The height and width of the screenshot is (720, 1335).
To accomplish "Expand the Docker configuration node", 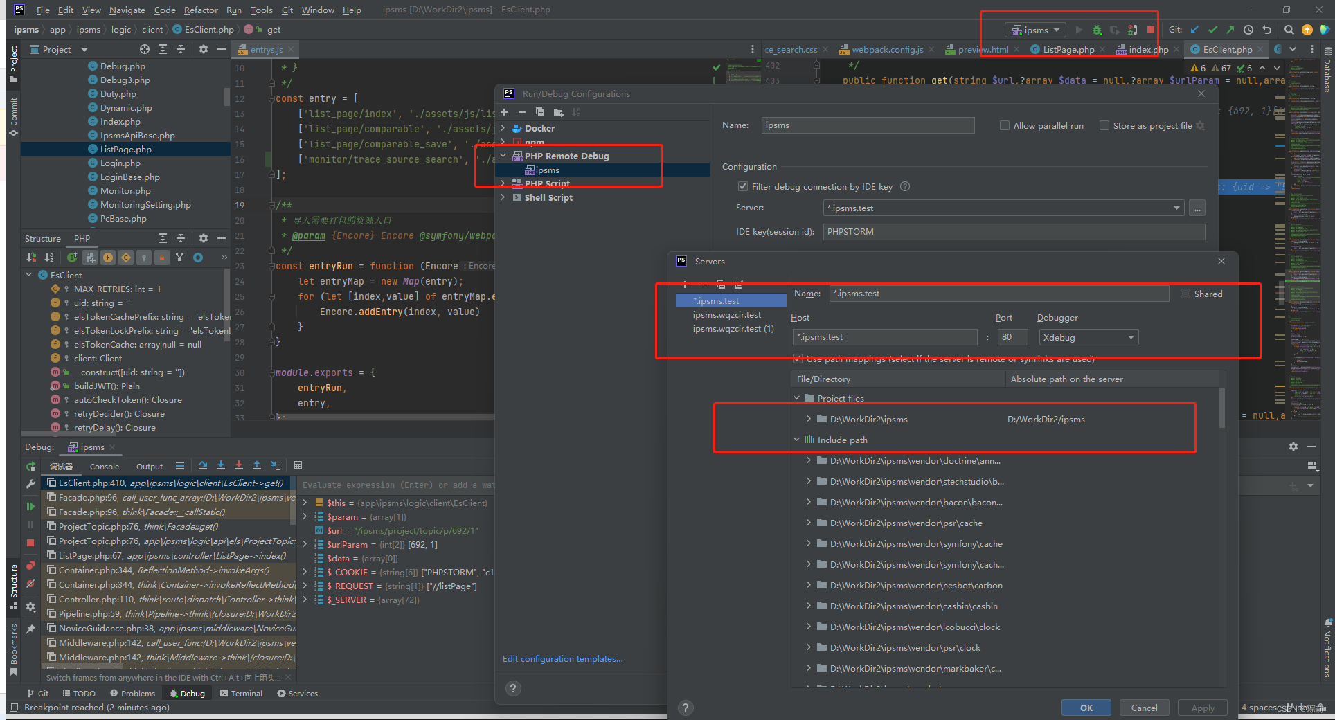I will pos(503,128).
